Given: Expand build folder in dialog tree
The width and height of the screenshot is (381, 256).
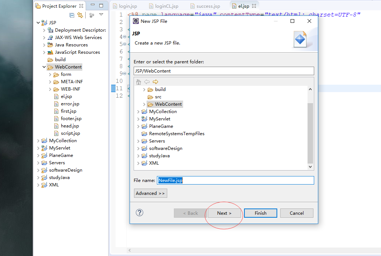Looking at the screenshot, I should click(144, 90).
